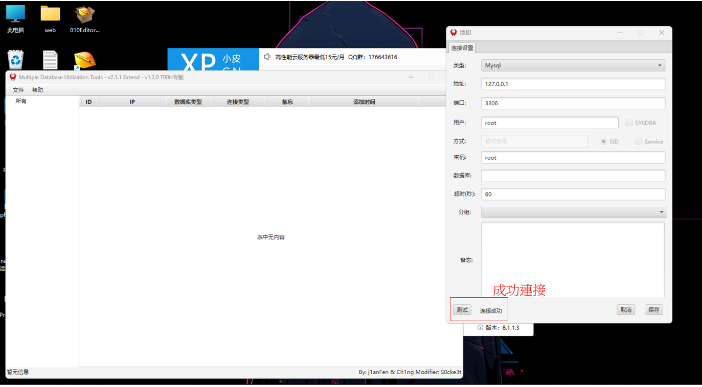Screen dimensions: 702x387
Task: Click the 高性能云服务器 advertisement text
Action: click(336, 57)
